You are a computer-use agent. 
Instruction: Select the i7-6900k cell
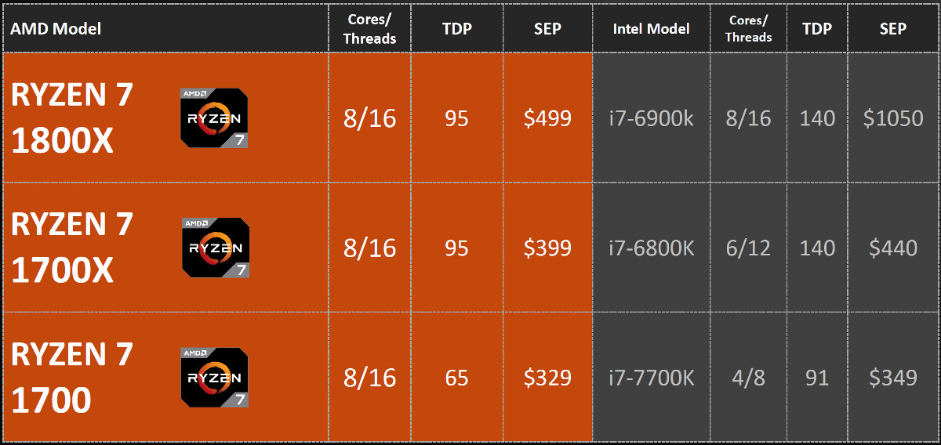click(651, 118)
